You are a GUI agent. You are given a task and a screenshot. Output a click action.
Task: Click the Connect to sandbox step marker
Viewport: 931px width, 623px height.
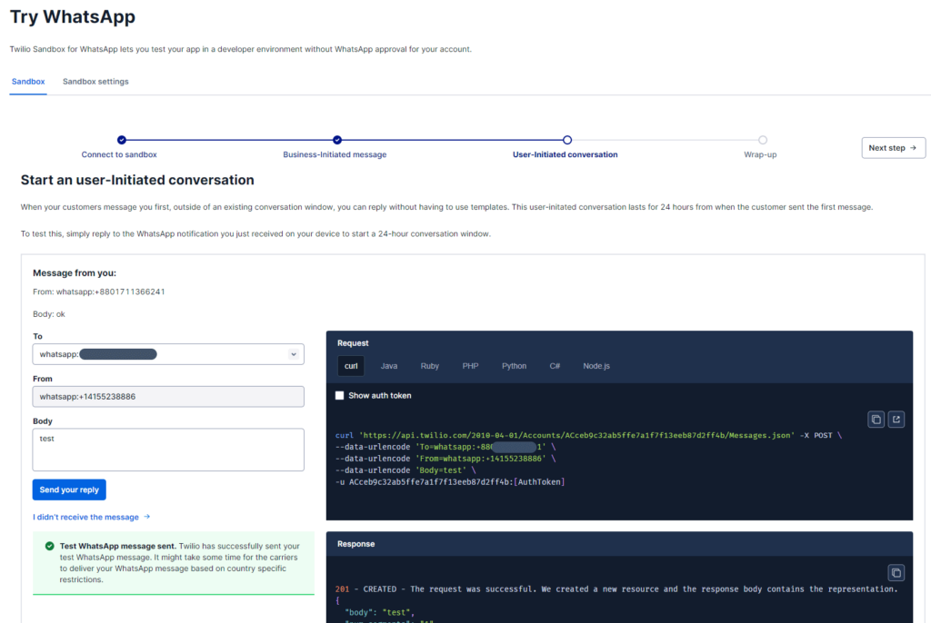coord(122,140)
